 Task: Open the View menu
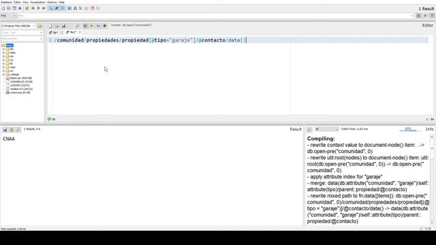pos(25,2)
